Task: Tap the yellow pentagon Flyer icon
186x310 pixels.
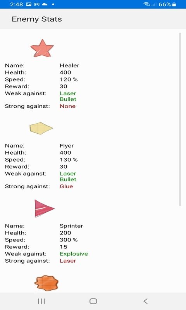Action: pyautogui.click(x=41, y=128)
